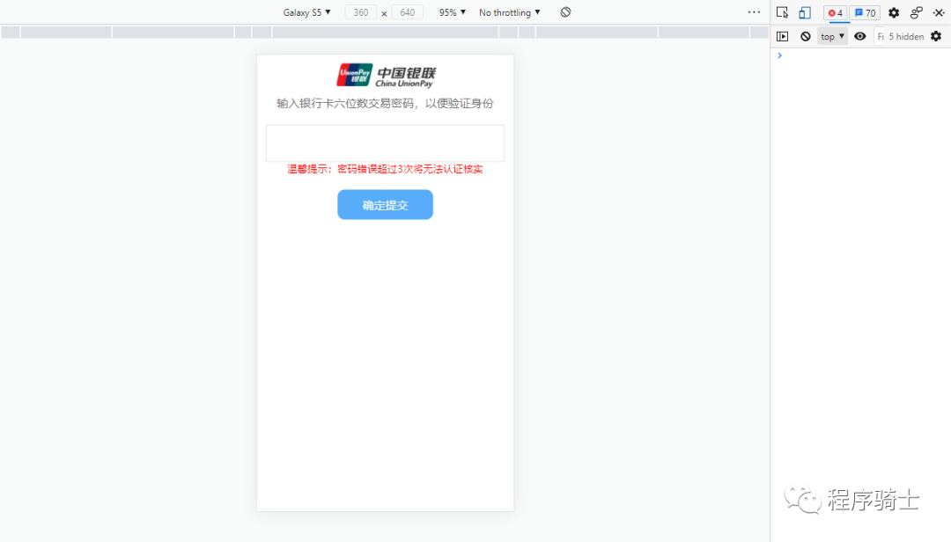This screenshot has height=542, width=951.
Task: Click the console settings gear
Action: (937, 36)
